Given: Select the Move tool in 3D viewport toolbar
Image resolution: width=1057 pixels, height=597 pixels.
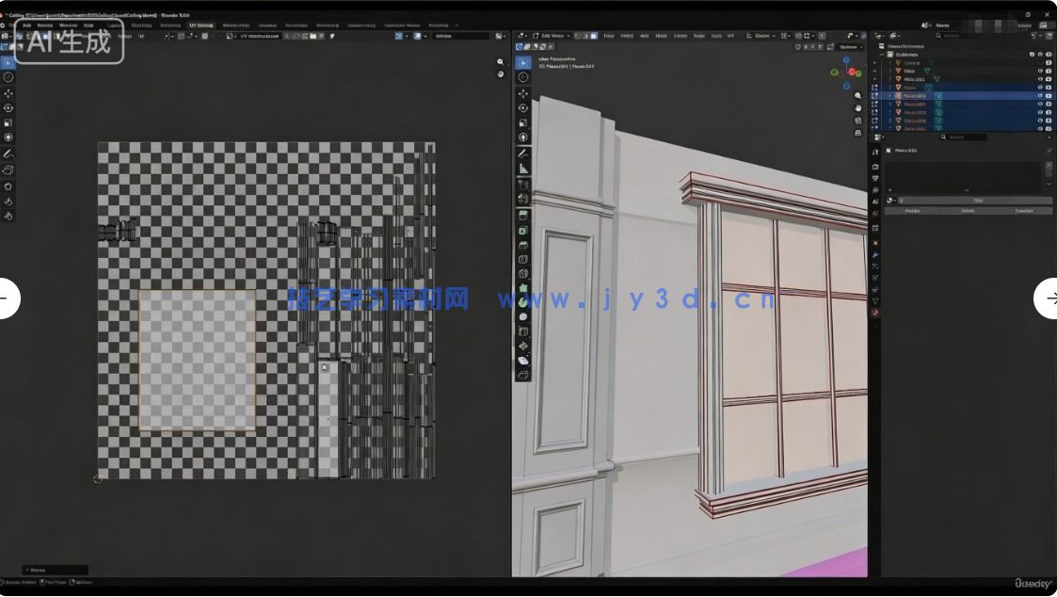Looking at the screenshot, I should (x=523, y=92).
